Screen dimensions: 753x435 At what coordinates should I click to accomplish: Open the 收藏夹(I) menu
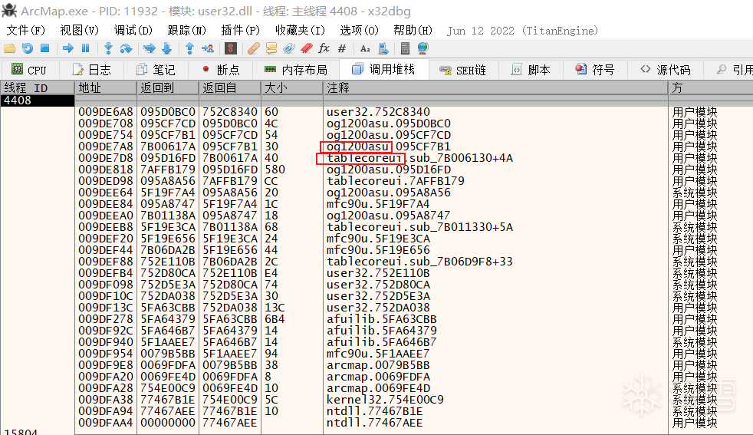click(300, 30)
